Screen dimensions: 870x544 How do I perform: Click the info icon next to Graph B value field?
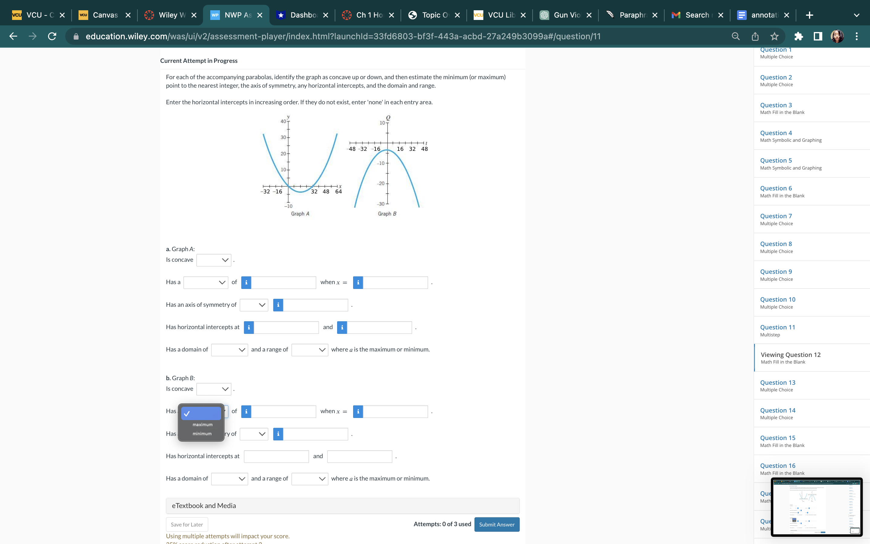(246, 411)
